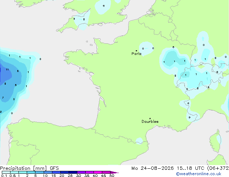The width and height of the screenshot is (229, 177).
Task: Pick the 25–30 mm navy legend swatch
Action: [73, 172]
